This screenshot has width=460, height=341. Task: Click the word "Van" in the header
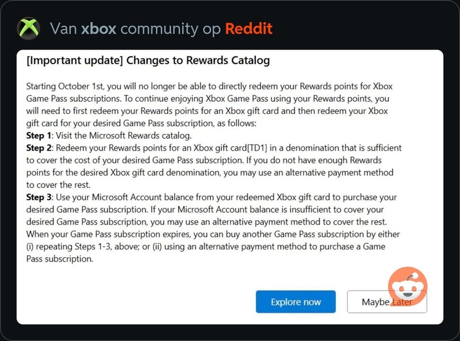pos(63,29)
